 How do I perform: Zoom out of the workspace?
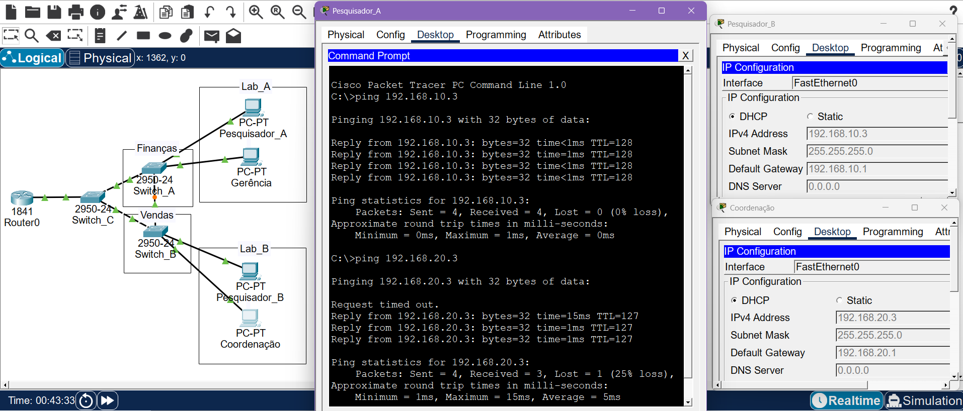(299, 12)
